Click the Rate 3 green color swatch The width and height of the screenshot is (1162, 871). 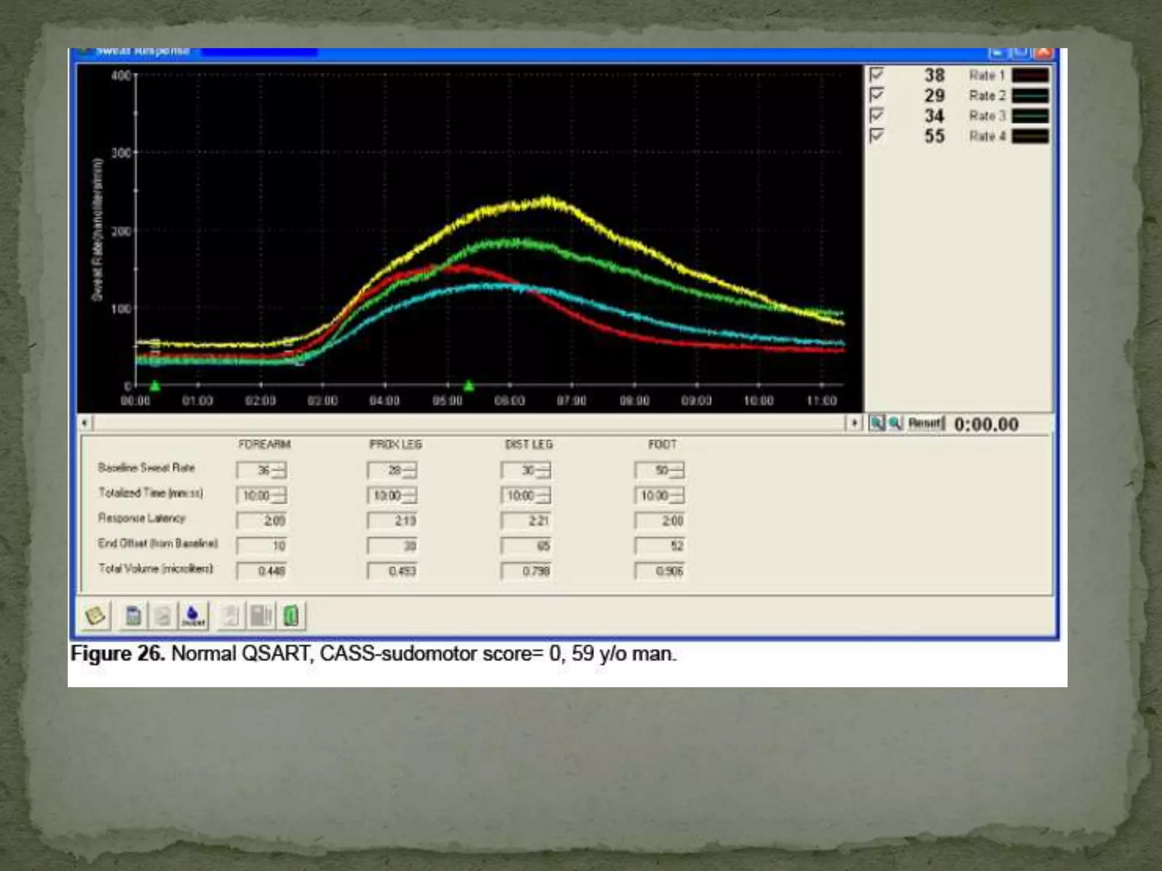point(1030,116)
